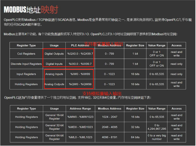The image size is (196, 146).
Task: Click 'Digital Outputs' usage cell
Action: click(54, 54)
